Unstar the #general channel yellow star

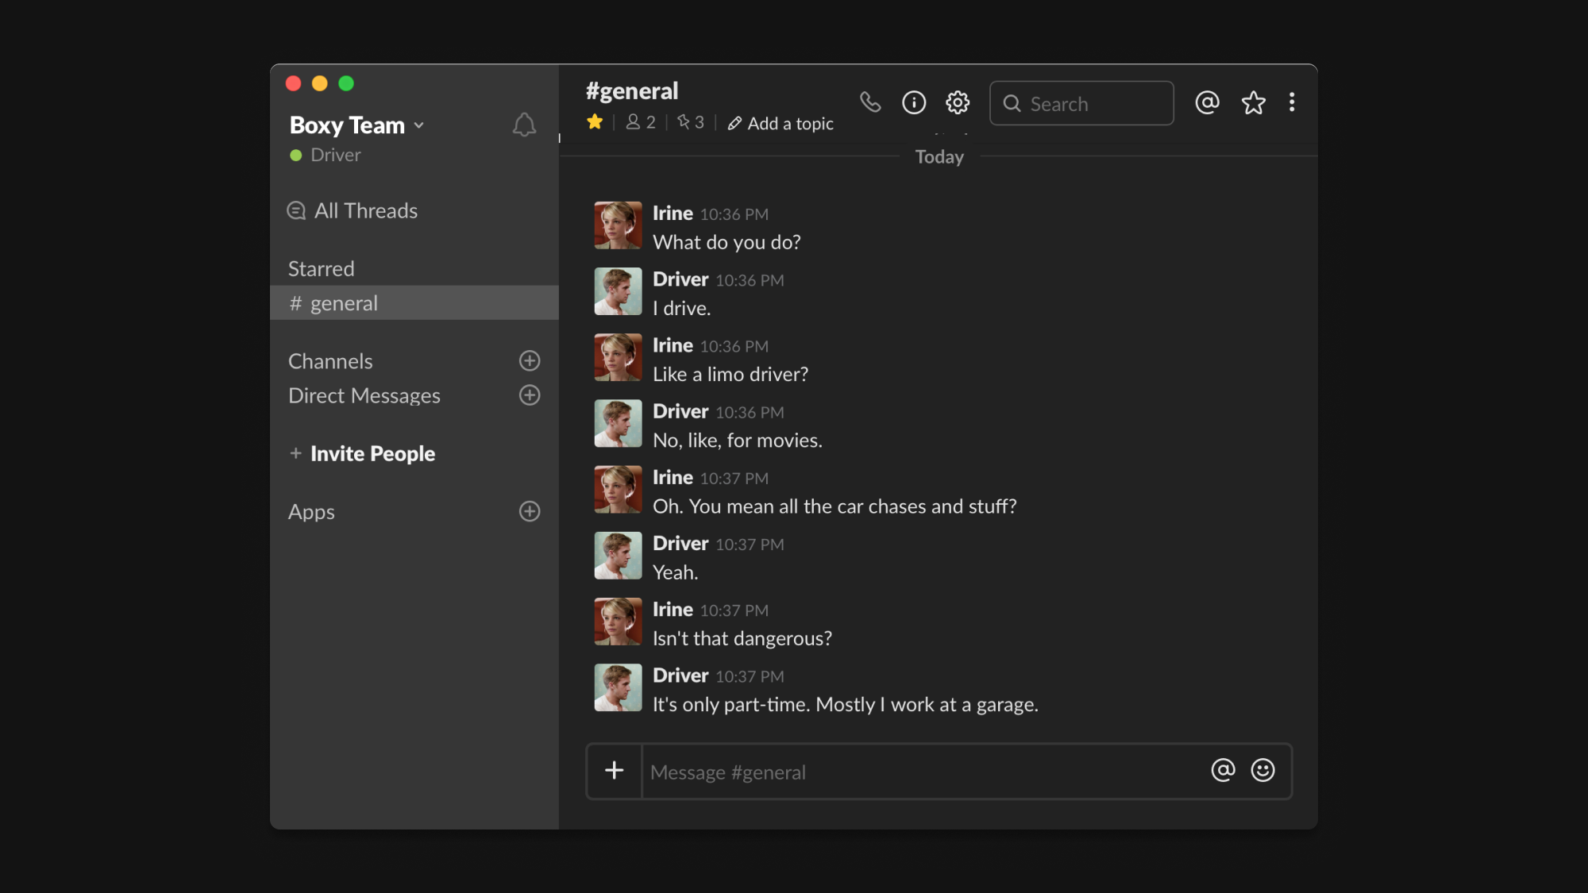[x=595, y=122]
